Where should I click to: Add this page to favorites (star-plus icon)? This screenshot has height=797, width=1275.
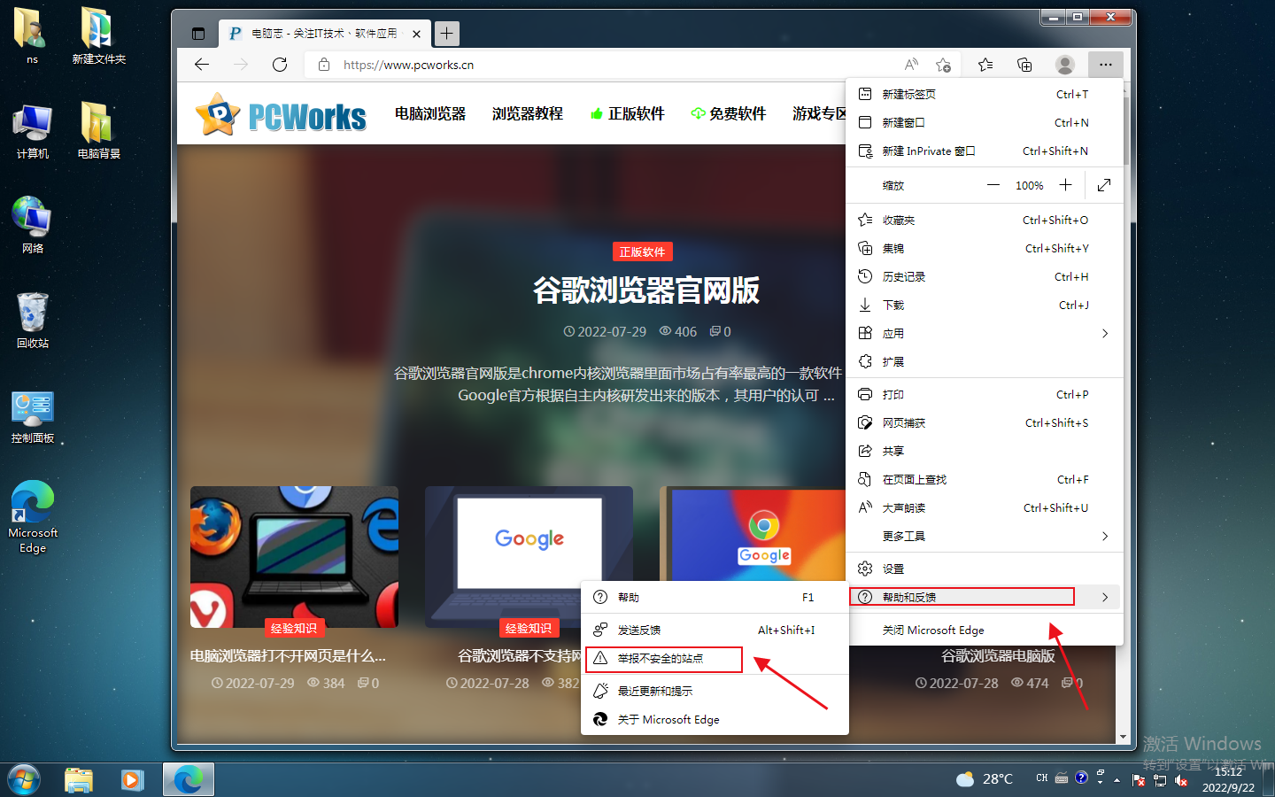tap(943, 65)
